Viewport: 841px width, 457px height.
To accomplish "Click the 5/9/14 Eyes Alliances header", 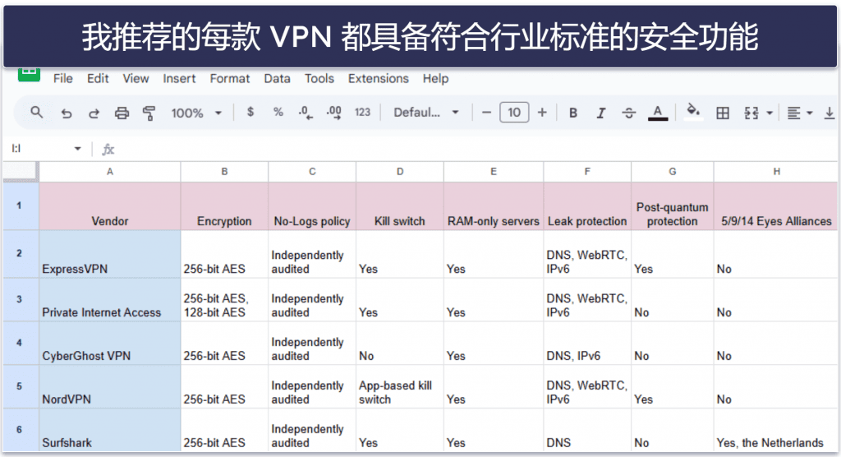I will (x=776, y=206).
